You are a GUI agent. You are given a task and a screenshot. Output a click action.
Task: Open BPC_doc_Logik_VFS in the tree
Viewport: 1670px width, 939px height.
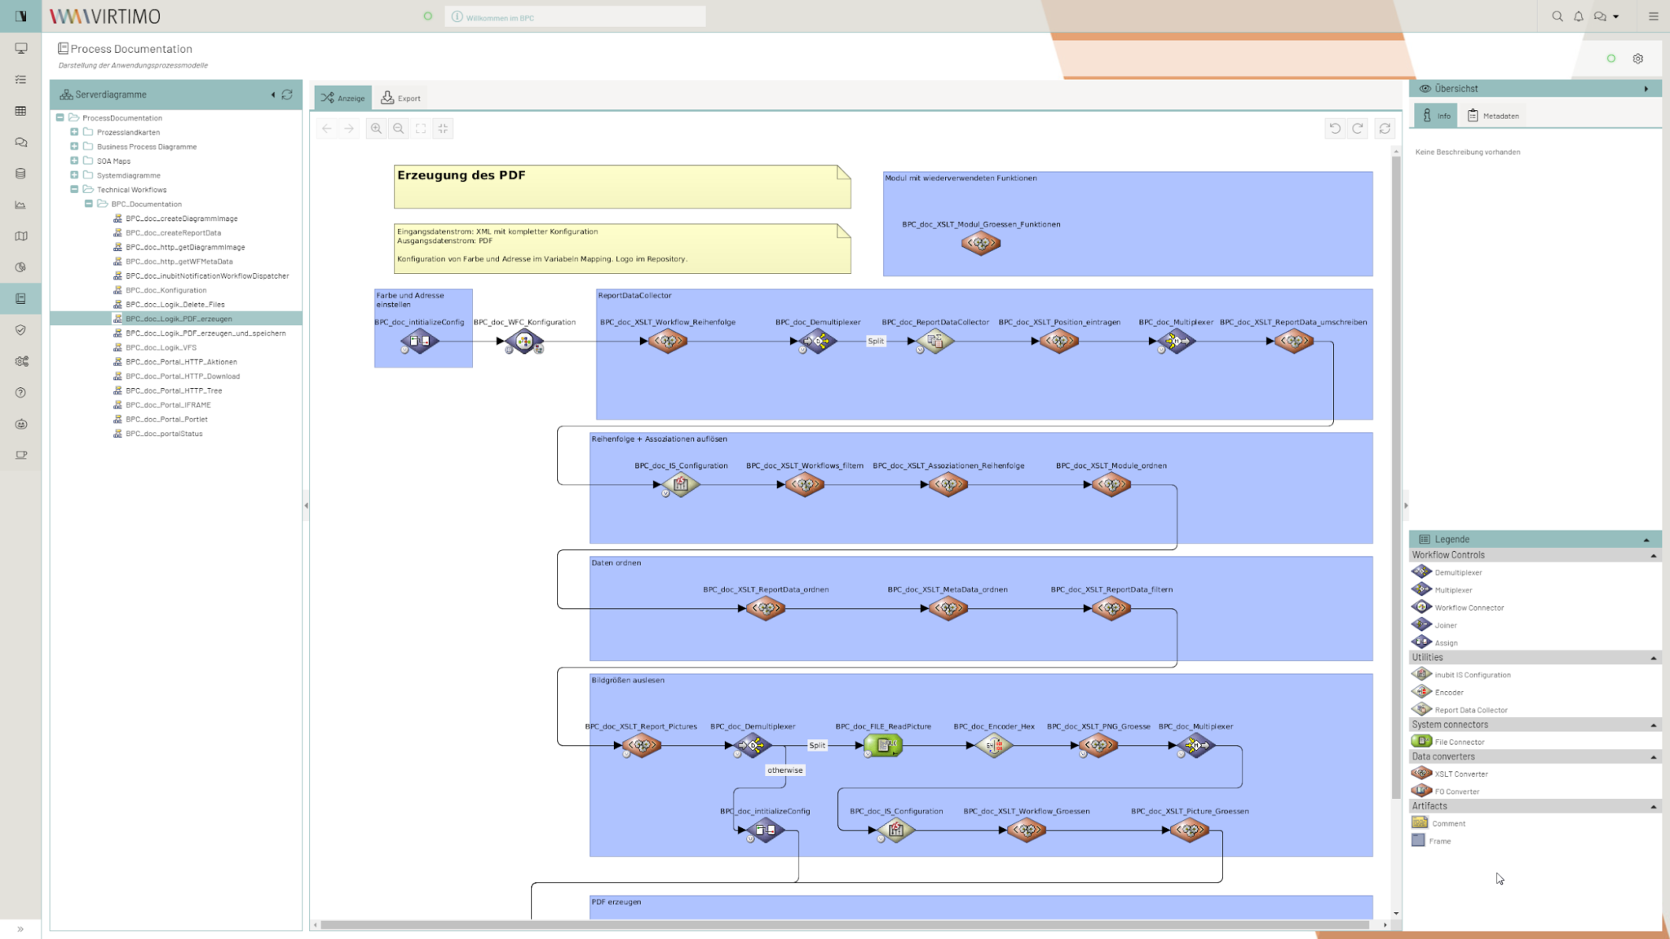[161, 347]
